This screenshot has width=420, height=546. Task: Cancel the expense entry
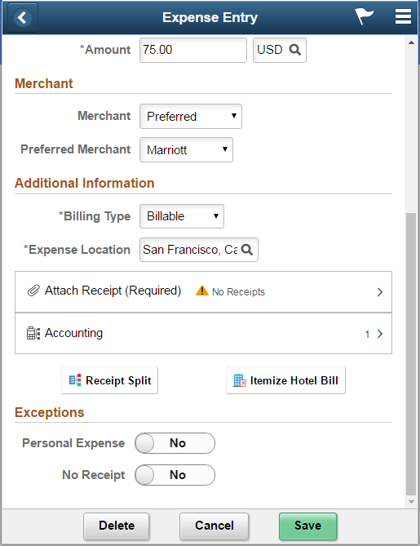tap(214, 526)
